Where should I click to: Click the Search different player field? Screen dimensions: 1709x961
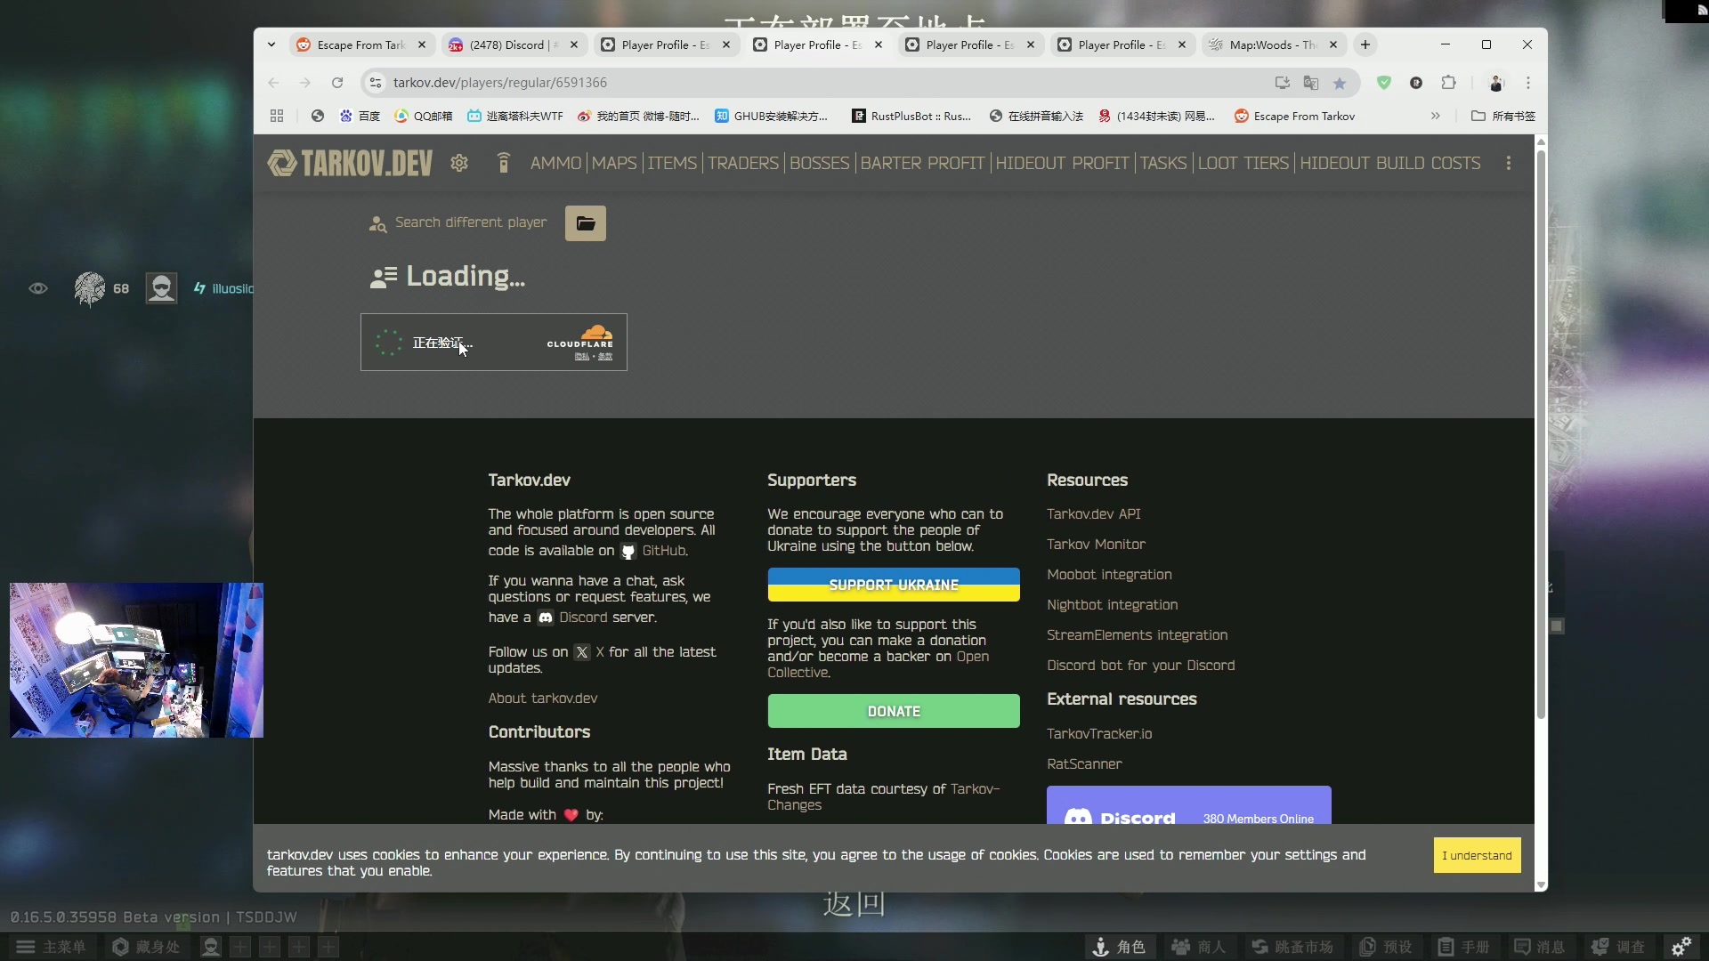pos(470,222)
